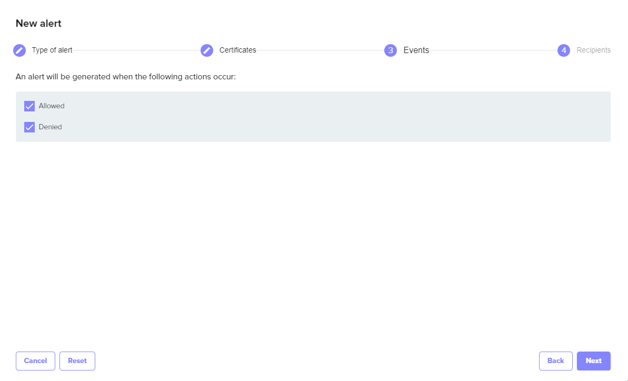The image size is (628, 381).
Task: Click the Denied label text
Action: pyautogui.click(x=50, y=127)
